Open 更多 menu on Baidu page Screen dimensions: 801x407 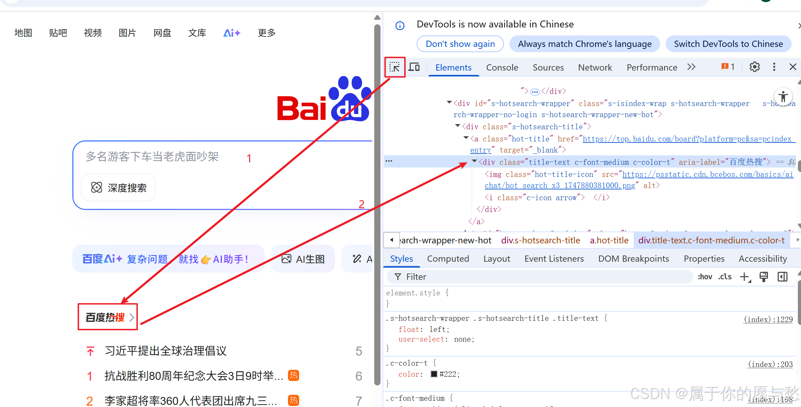(x=266, y=33)
